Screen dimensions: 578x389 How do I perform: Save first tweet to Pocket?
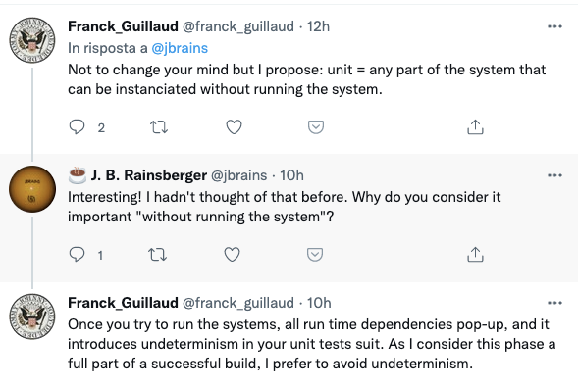pyautogui.click(x=316, y=127)
